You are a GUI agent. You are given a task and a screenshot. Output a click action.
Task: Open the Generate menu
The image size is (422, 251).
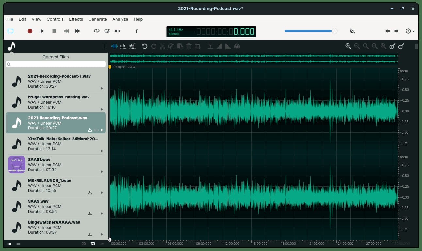(x=98, y=19)
